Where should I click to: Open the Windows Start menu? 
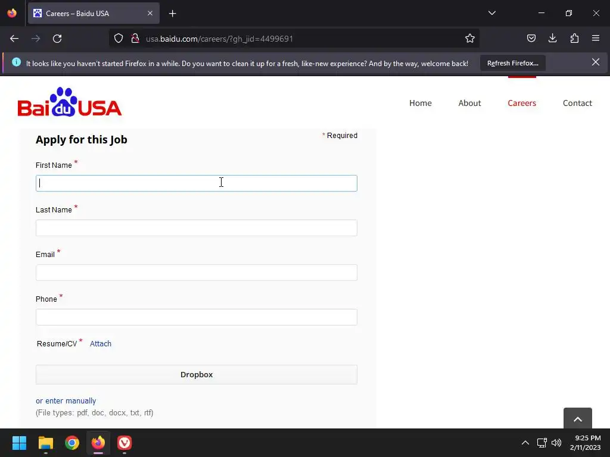pos(19,443)
